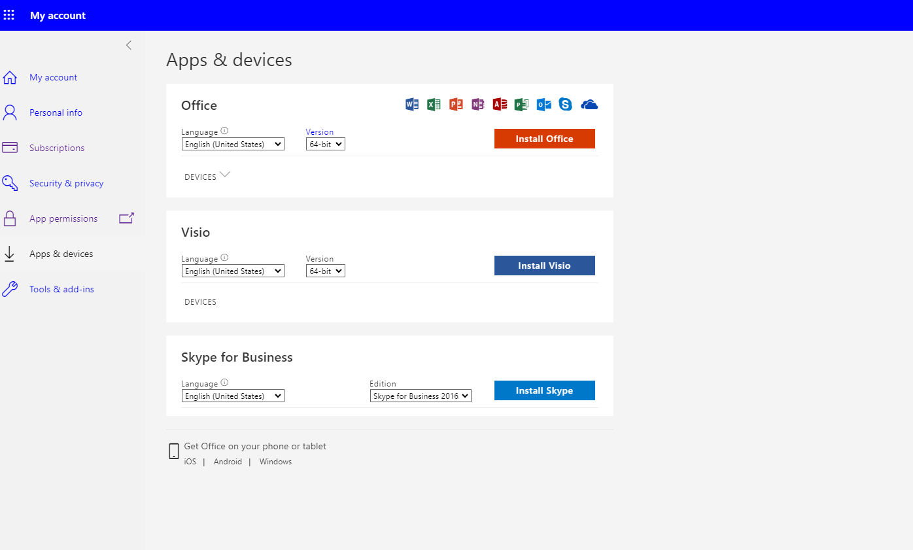This screenshot has width=913, height=550.
Task: Click the info icon beside Office Language
Action: click(x=224, y=131)
